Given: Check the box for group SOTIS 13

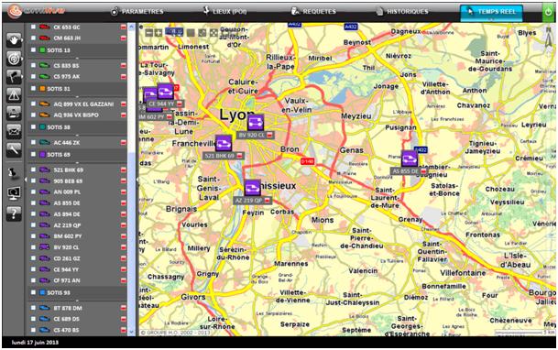Looking at the screenshot, I should (x=33, y=49).
